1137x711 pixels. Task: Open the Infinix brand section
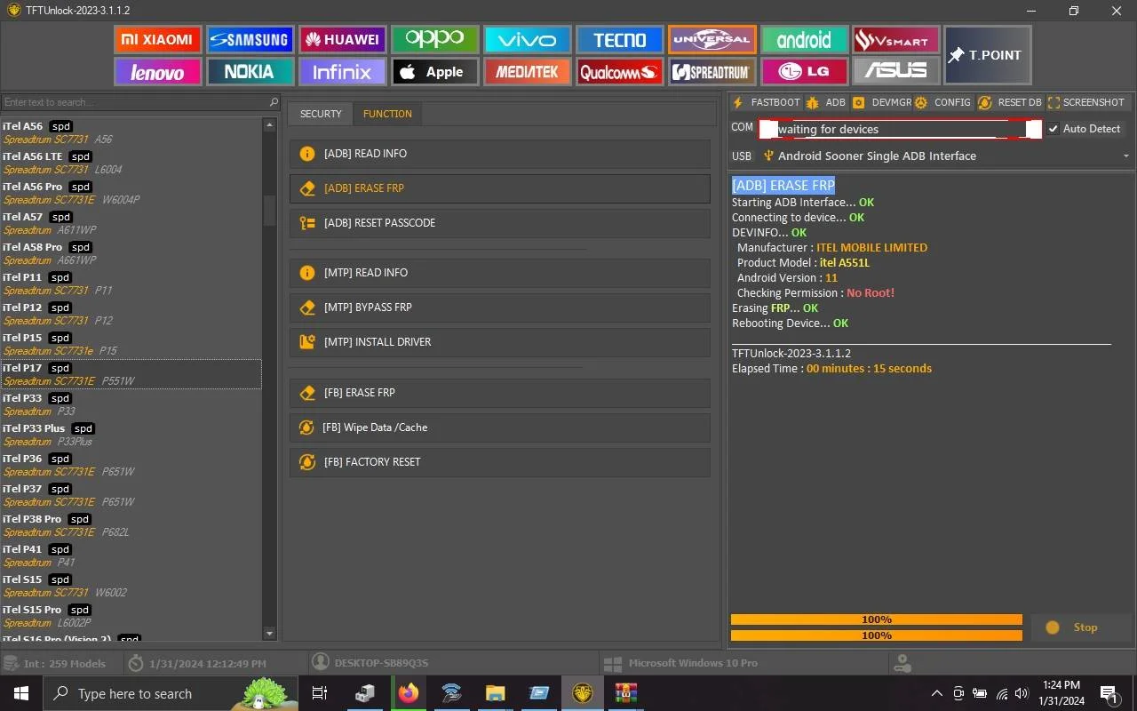[x=342, y=72]
